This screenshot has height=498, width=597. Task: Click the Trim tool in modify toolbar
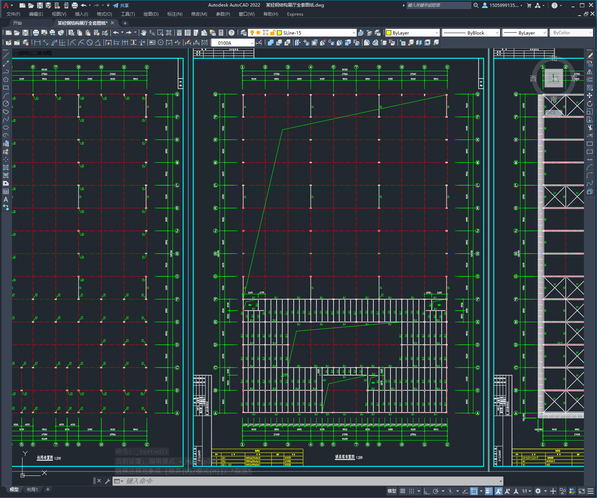pos(590,127)
